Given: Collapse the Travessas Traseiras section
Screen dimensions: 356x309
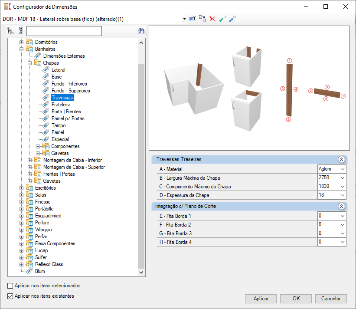Looking at the screenshot, I should pyautogui.click(x=341, y=159).
